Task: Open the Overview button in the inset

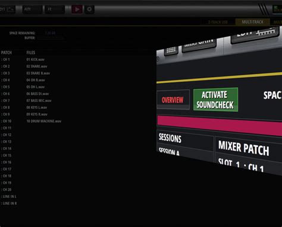Action: click(x=173, y=100)
